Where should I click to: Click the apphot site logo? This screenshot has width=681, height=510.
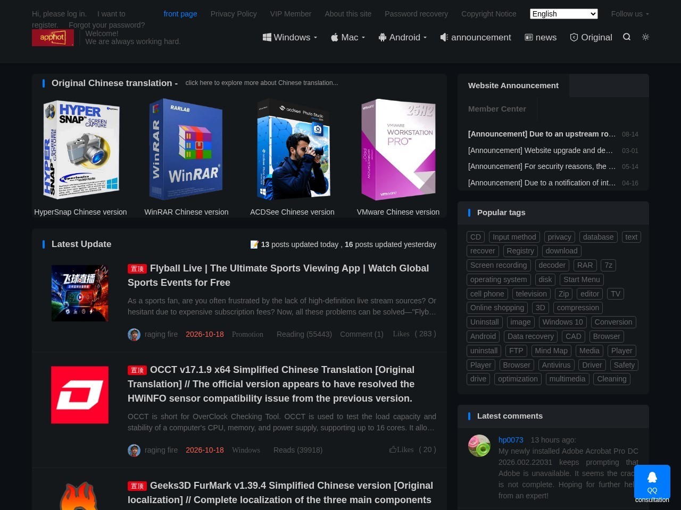coord(53,37)
